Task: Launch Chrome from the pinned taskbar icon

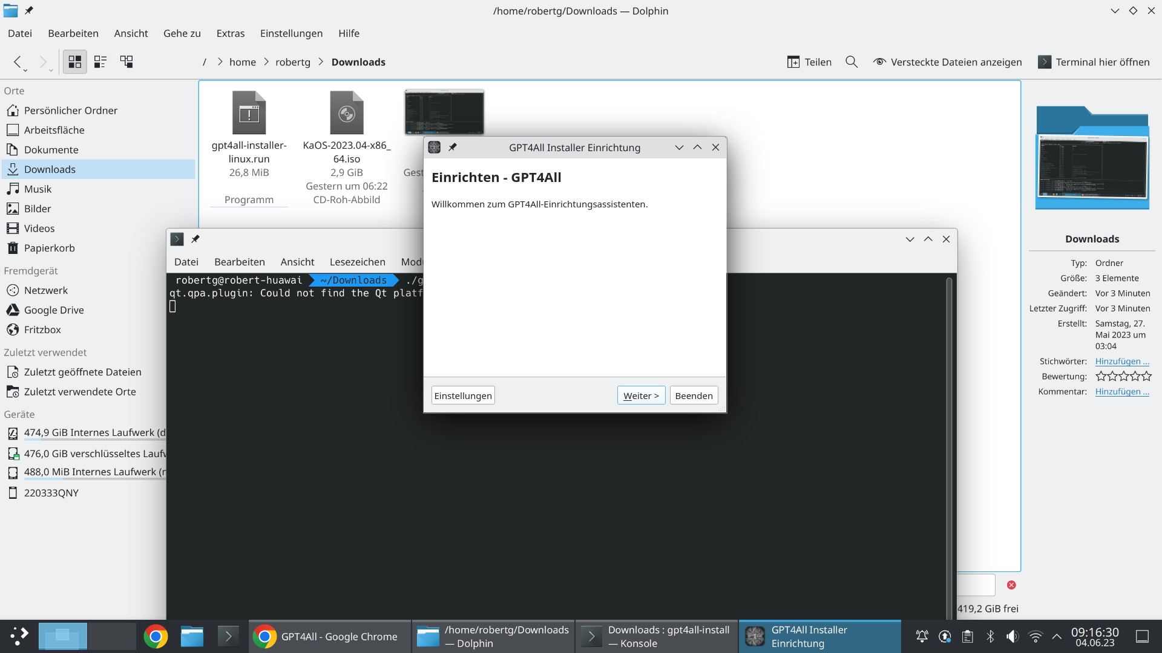Action: 156,636
